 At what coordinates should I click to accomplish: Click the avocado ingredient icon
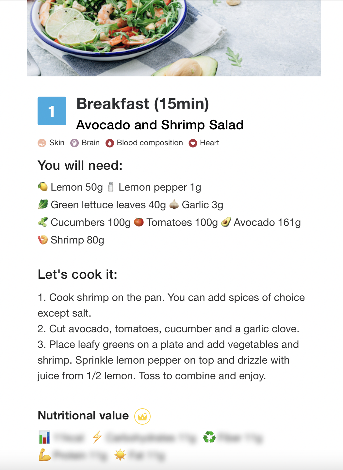(226, 222)
